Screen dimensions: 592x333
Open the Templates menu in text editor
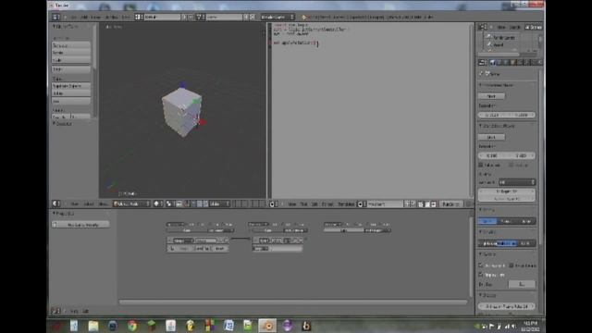point(345,204)
